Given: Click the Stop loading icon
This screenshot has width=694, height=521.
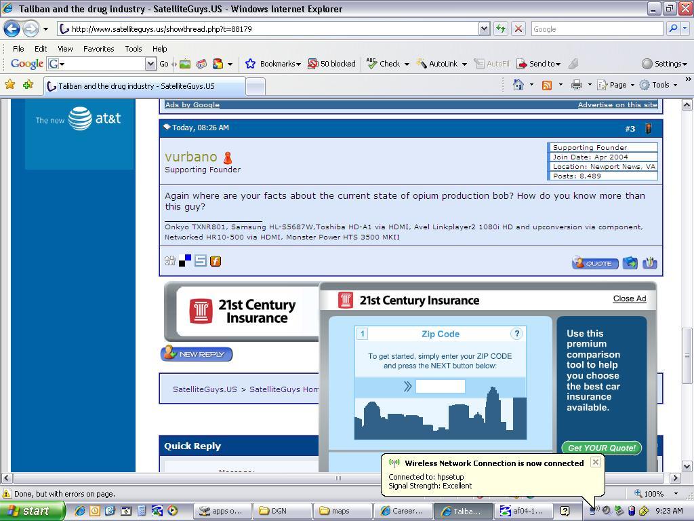Looking at the screenshot, I should click(518, 28).
